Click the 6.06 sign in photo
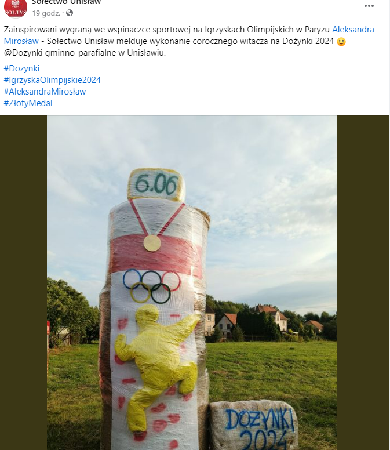This screenshot has width=390, height=450. pyautogui.click(x=156, y=184)
